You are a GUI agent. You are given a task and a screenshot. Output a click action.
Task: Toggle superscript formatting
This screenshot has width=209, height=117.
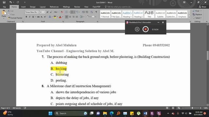coord(45,17)
